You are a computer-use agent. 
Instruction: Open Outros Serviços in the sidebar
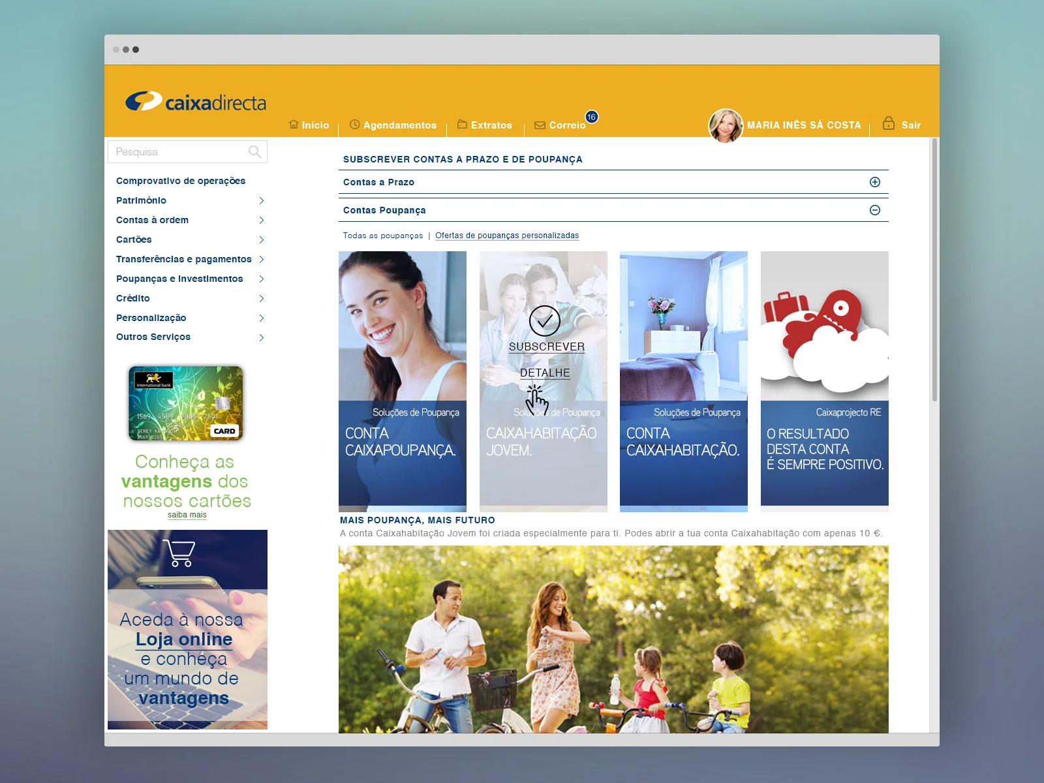[x=153, y=337]
